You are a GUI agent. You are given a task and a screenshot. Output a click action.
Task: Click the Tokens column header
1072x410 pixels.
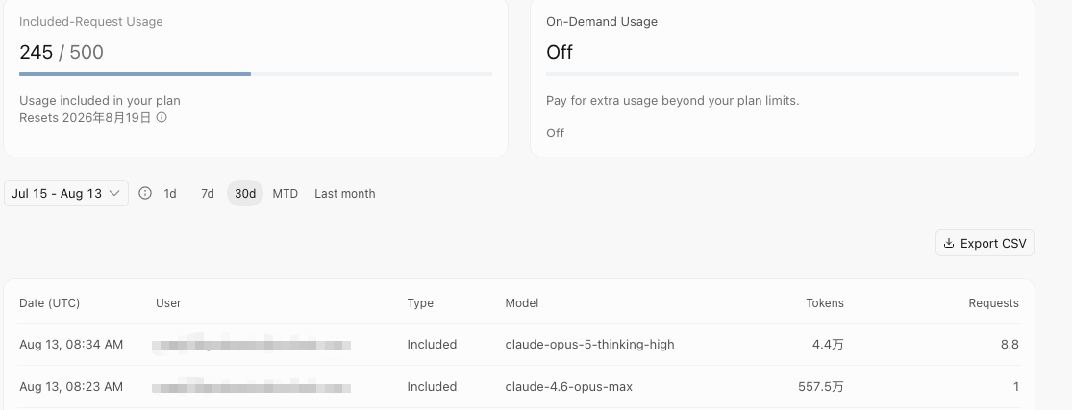pyautogui.click(x=825, y=302)
